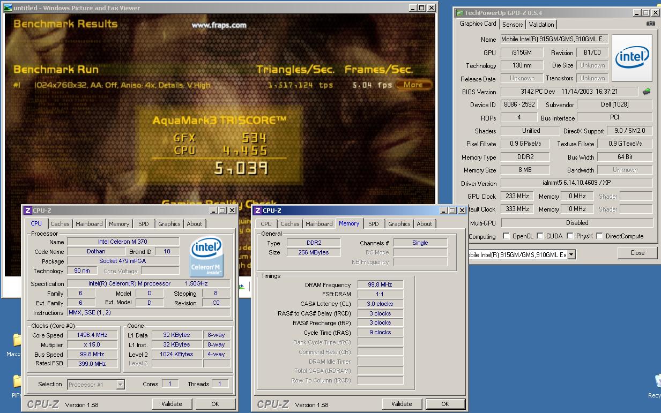Select the Recycle Bin desktop icon
The height and width of the screenshot is (413, 661).
pos(657,381)
